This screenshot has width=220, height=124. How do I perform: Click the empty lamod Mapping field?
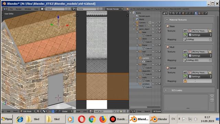pos(197,81)
